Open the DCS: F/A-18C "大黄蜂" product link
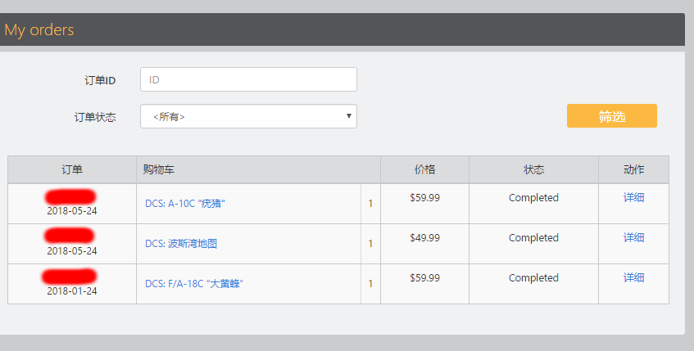The width and height of the screenshot is (694, 351). 194,283
